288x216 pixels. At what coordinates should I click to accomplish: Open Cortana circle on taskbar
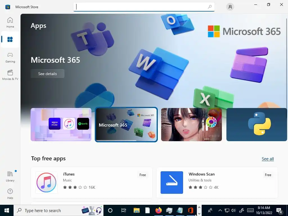coord(110,210)
